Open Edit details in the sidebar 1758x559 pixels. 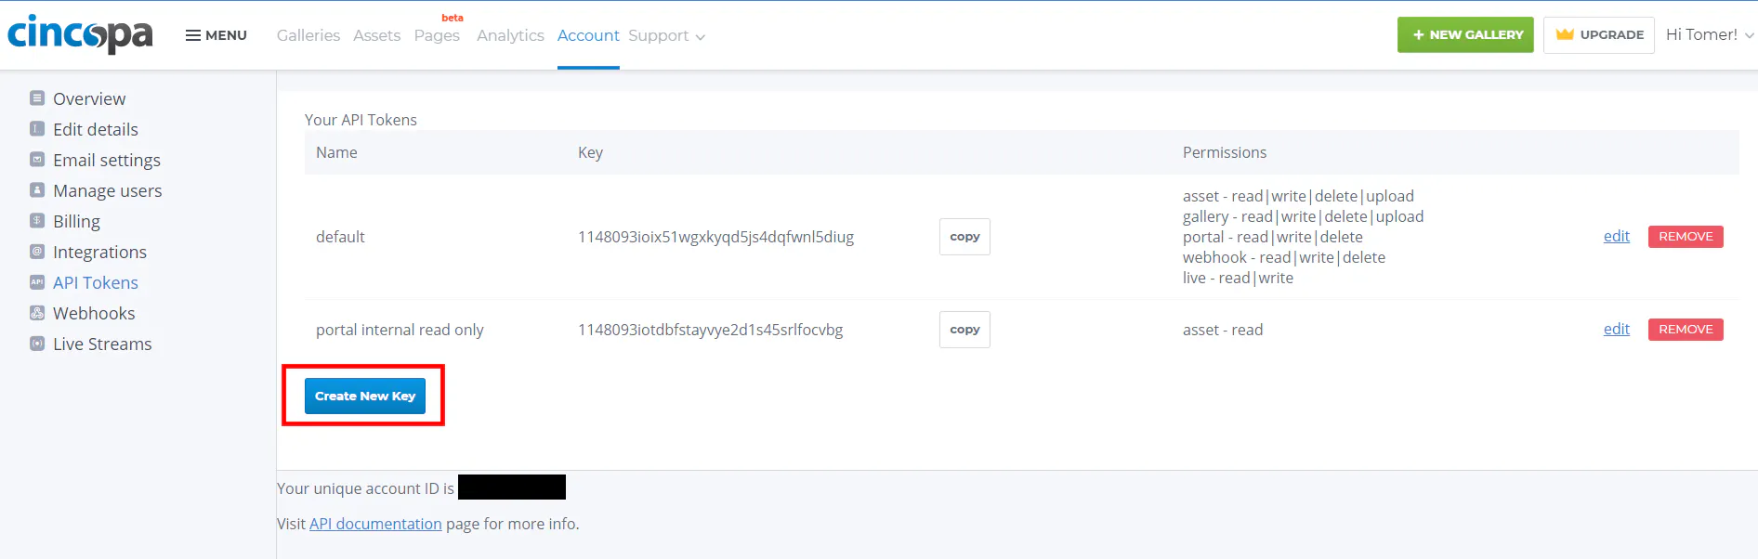(x=96, y=129)
